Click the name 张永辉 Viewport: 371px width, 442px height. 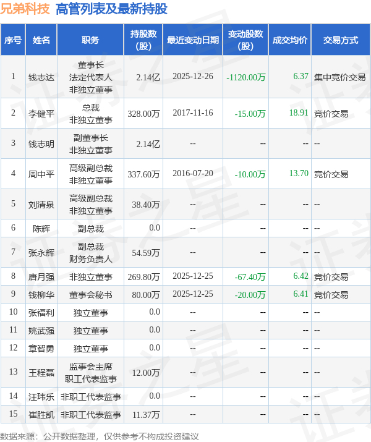tap(41, 253)
